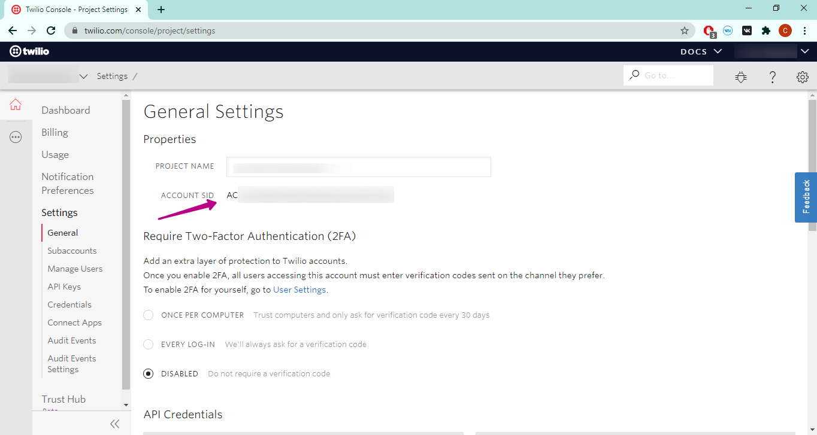Click the sidebar scrollbar down arrow
This screenshot has height=435, width=817.
126,405
